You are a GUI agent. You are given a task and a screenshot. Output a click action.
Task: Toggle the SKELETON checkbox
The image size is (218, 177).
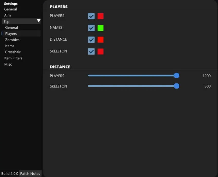[x=91, y=51]
